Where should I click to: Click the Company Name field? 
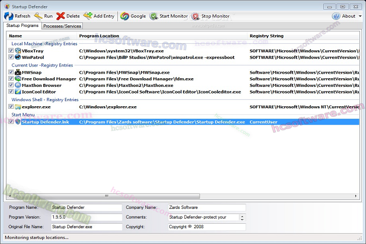(x=207, y=207)
